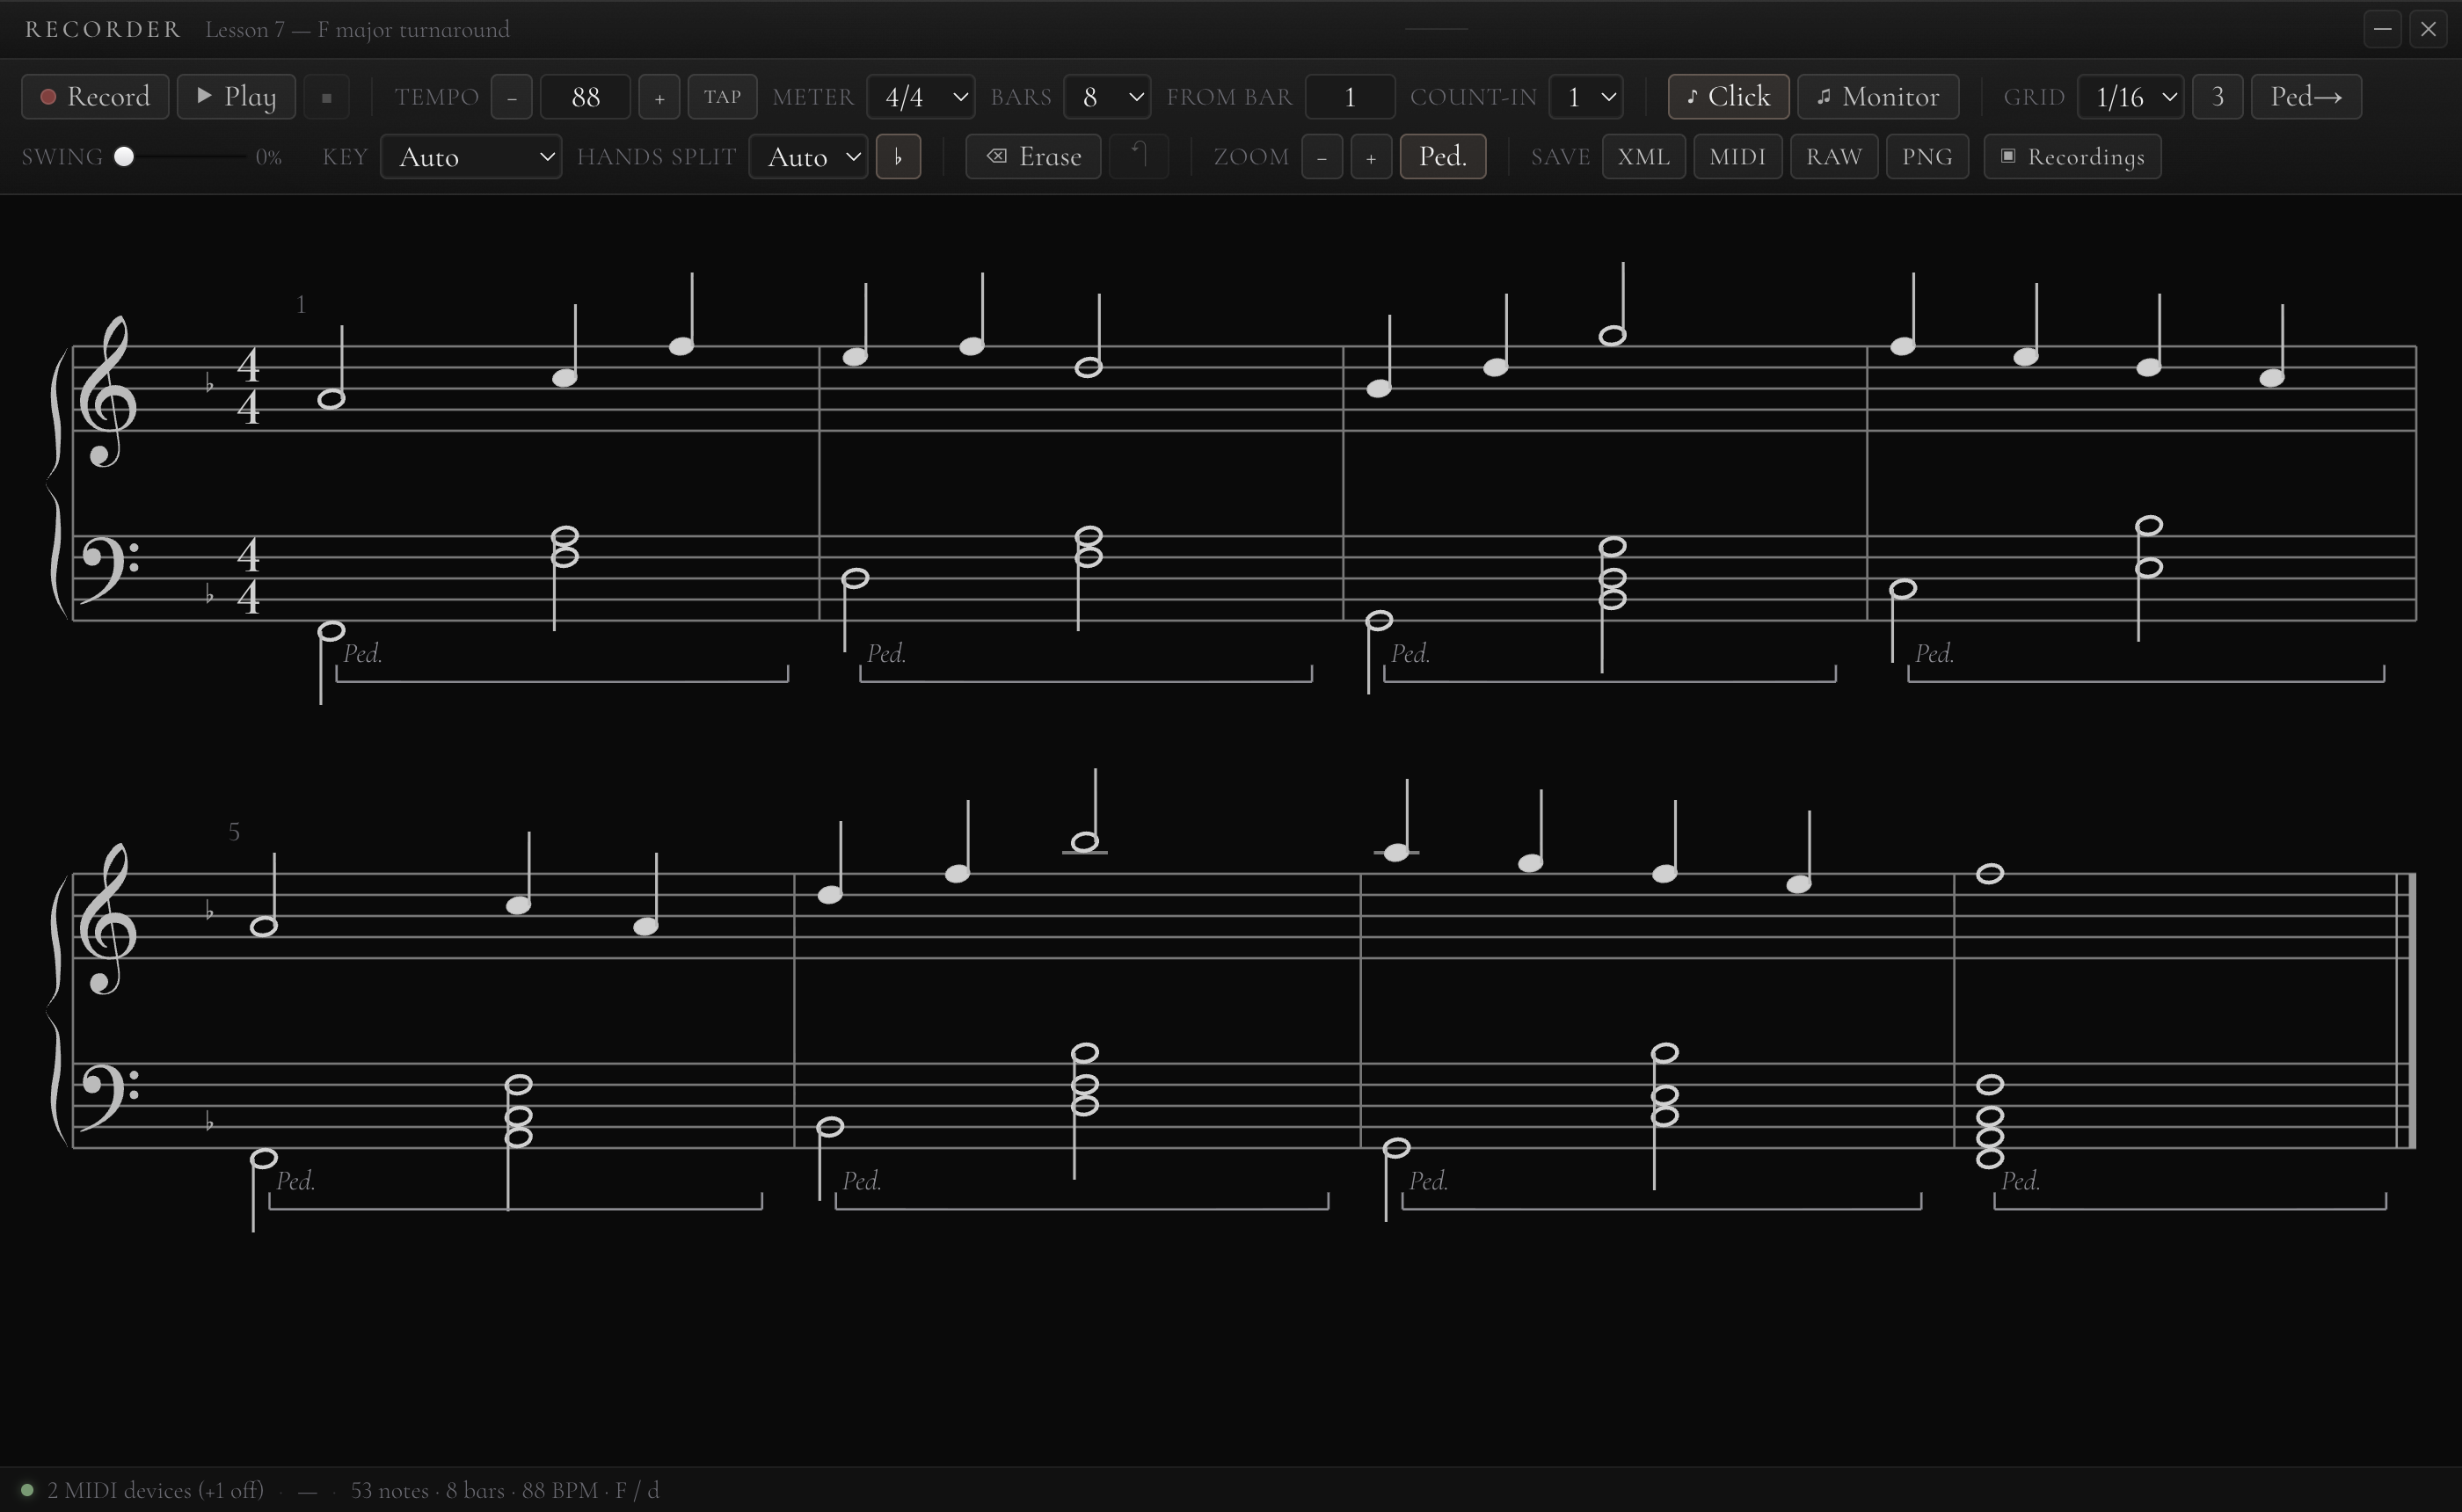
Task: Select the four-note bass chord in bar 8
Action: point(1990,1121)
